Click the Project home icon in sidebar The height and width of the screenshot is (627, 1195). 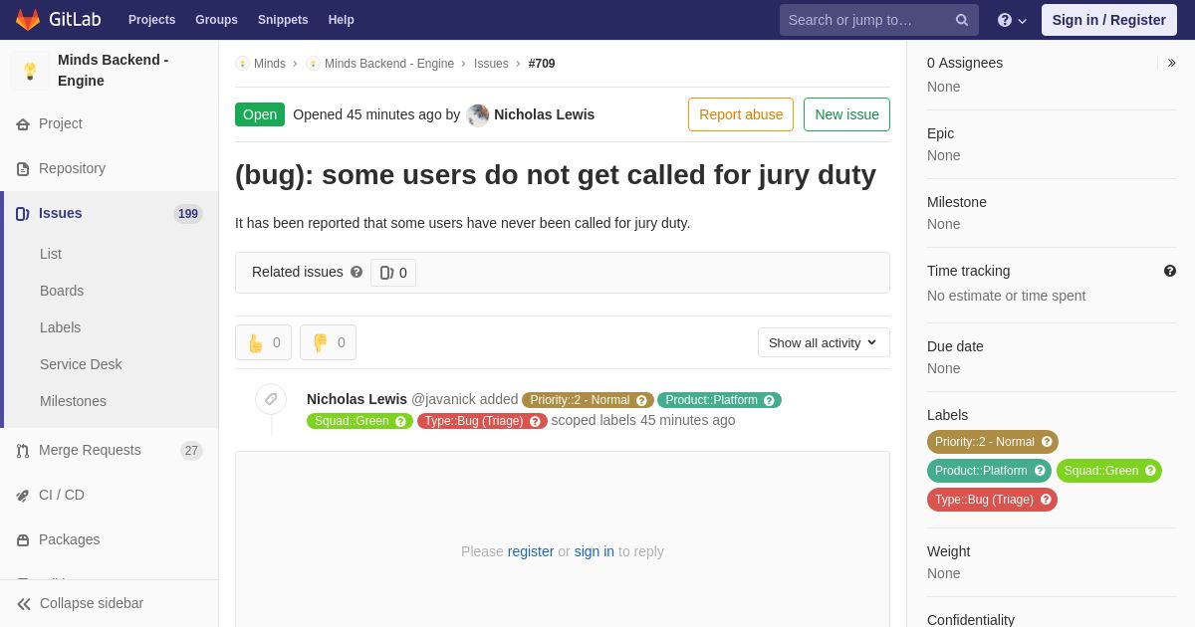(x=23, y=124)
